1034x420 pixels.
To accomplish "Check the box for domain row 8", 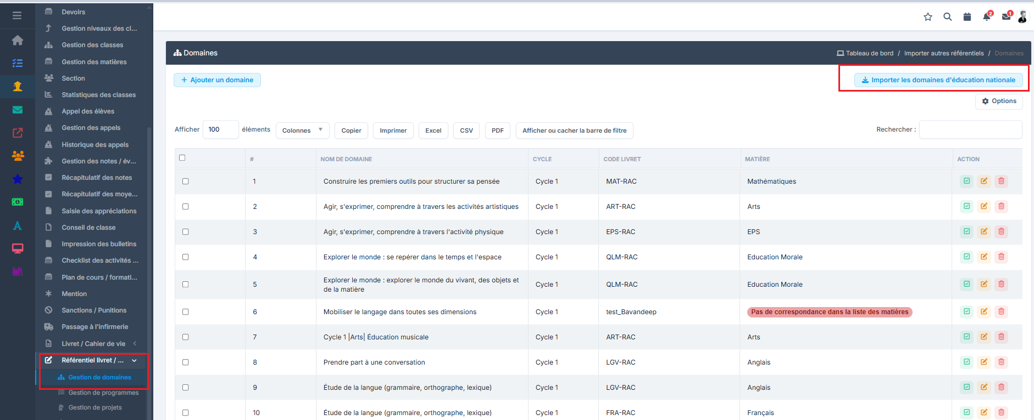I will point(185,362).
